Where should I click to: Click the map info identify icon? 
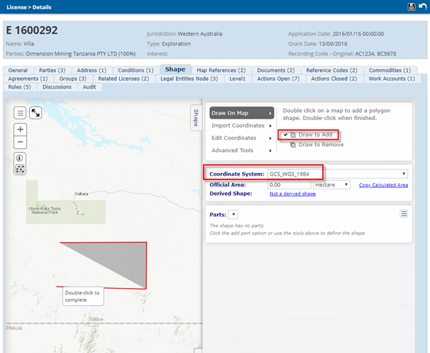(x=20, y=158)
